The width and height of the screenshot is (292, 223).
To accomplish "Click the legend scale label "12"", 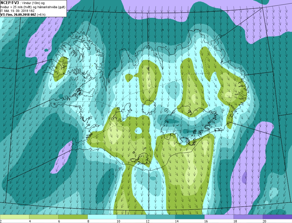I will [148, 221].
